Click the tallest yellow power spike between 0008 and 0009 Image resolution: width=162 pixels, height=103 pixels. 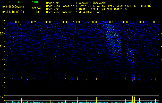pyautogui.click(x=134, y=99)
